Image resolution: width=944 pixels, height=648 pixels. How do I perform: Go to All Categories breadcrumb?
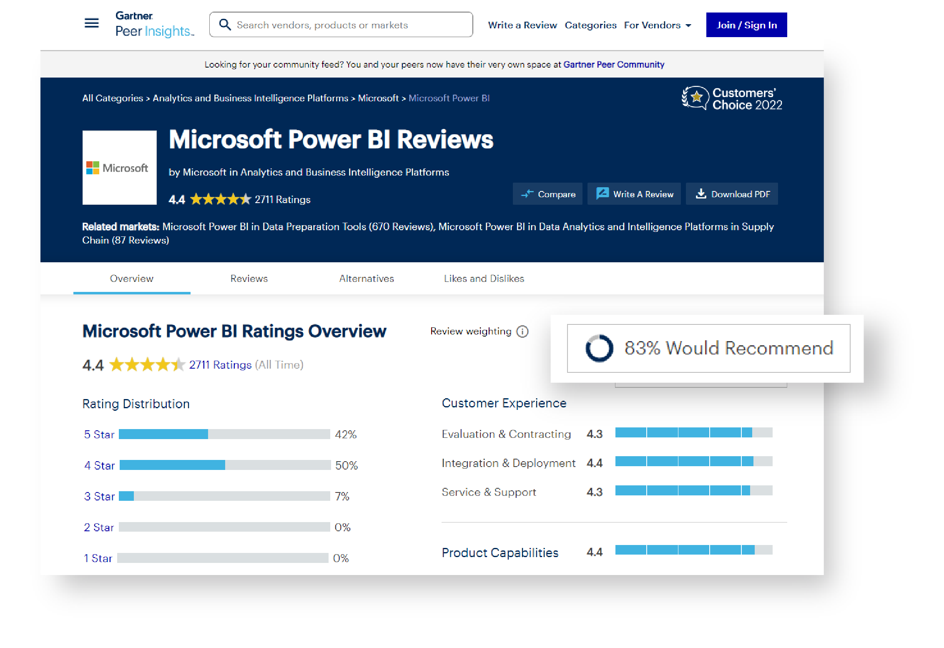(113, 98)
